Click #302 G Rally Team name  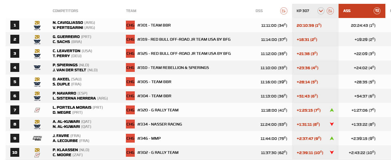[158, 153]
